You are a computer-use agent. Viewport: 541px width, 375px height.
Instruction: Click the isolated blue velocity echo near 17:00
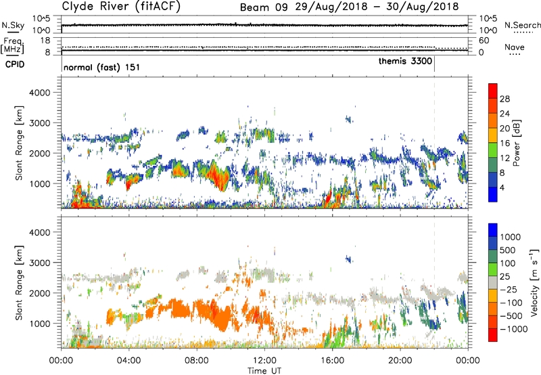point(349,259)
